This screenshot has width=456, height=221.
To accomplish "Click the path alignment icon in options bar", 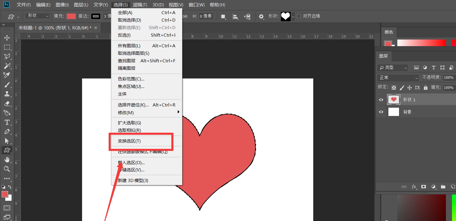I will [x=236, y=16].
